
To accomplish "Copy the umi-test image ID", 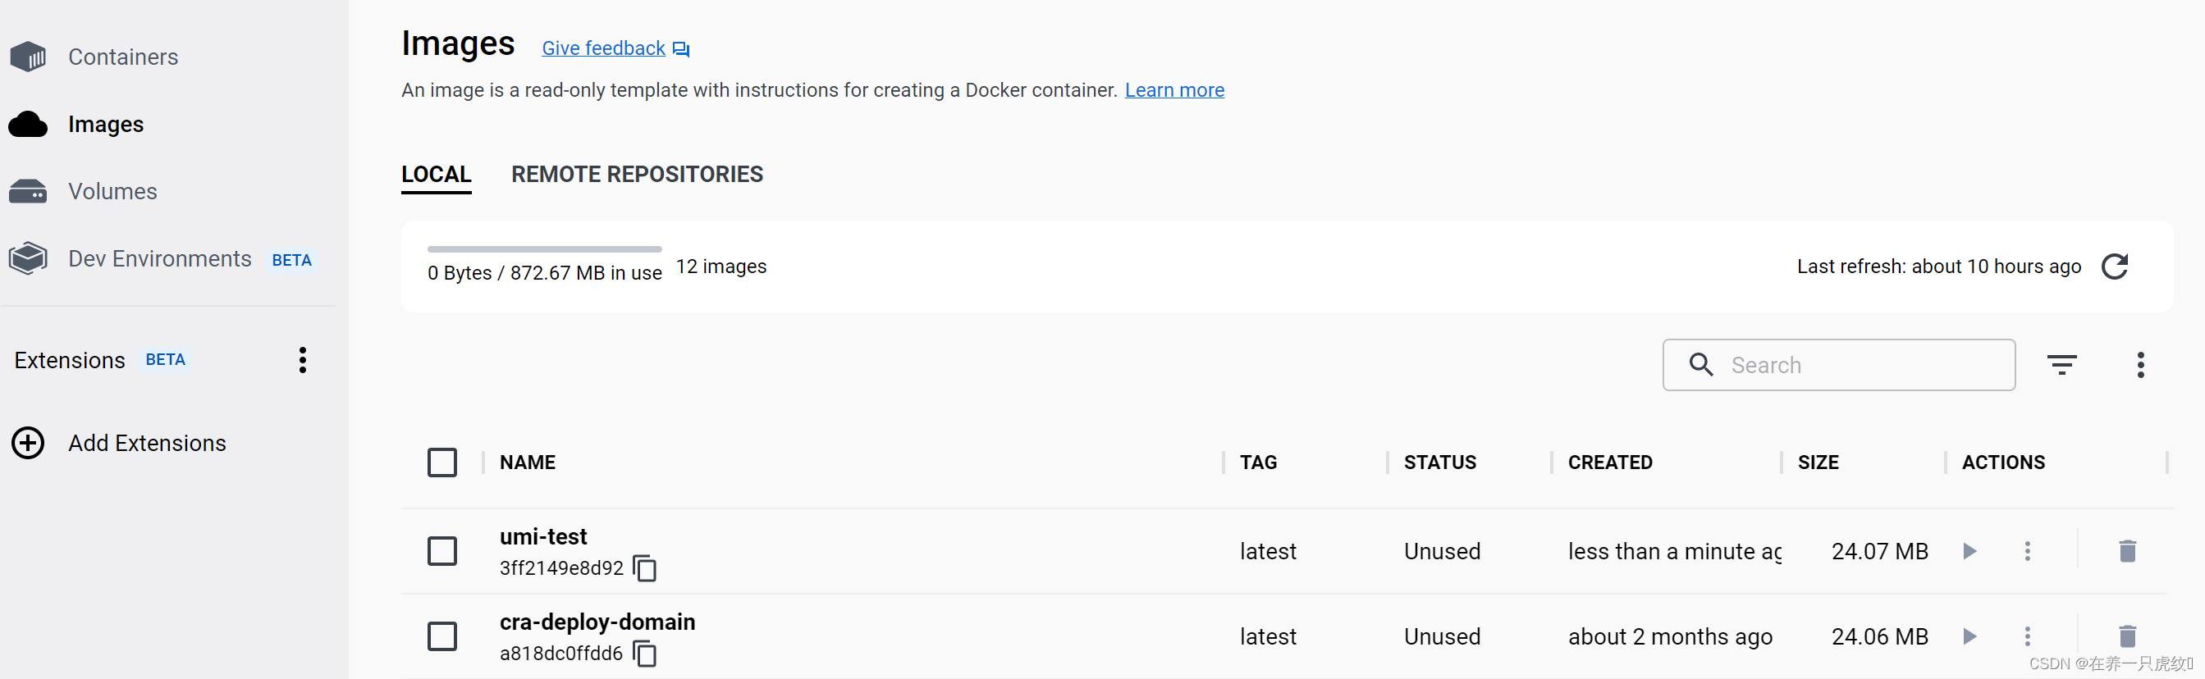I will (644, 568).
